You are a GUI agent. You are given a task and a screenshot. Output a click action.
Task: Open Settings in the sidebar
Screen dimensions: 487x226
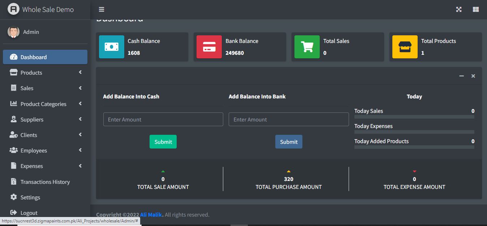30,197
